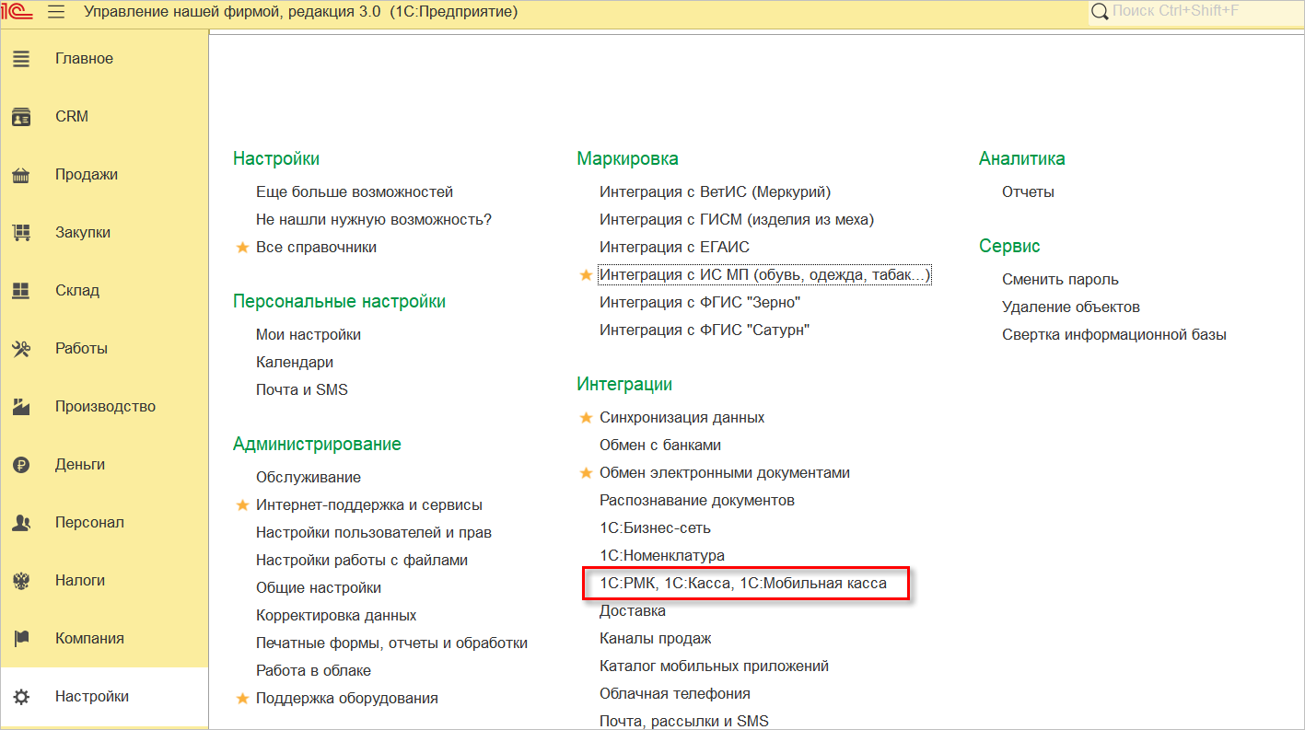1305x730 pixels.
Task: Open the Главное section icon
Action: click(x=21, y=59)
